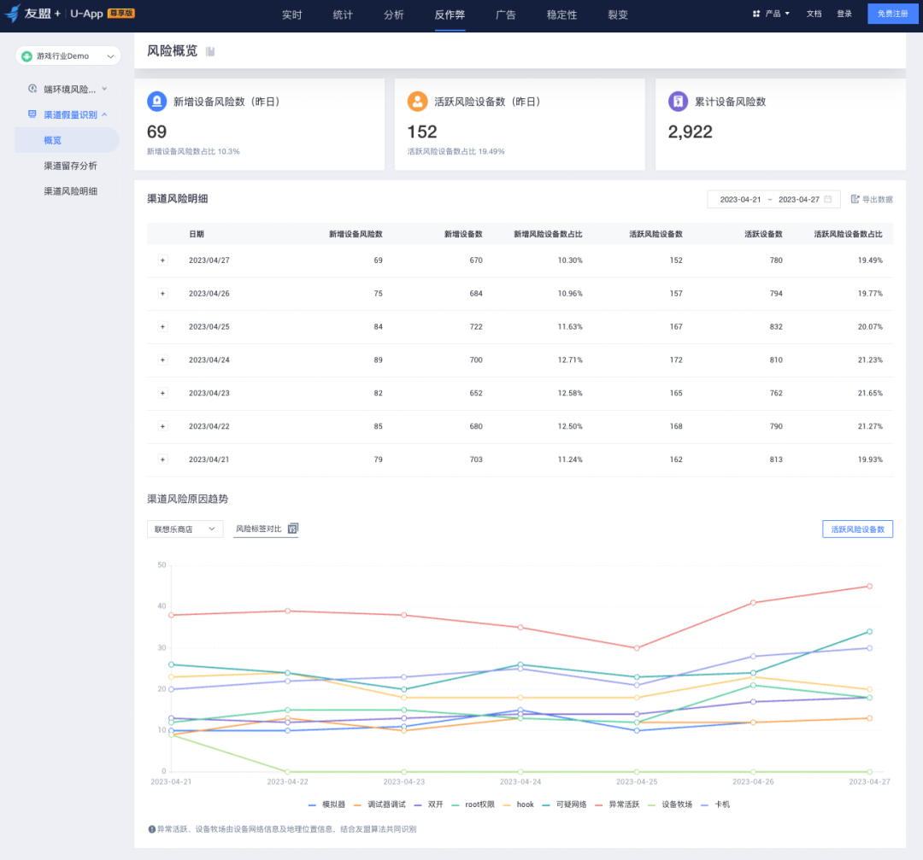
Task: Click the 2023-04-21 start date field
Action: point(740,199)
